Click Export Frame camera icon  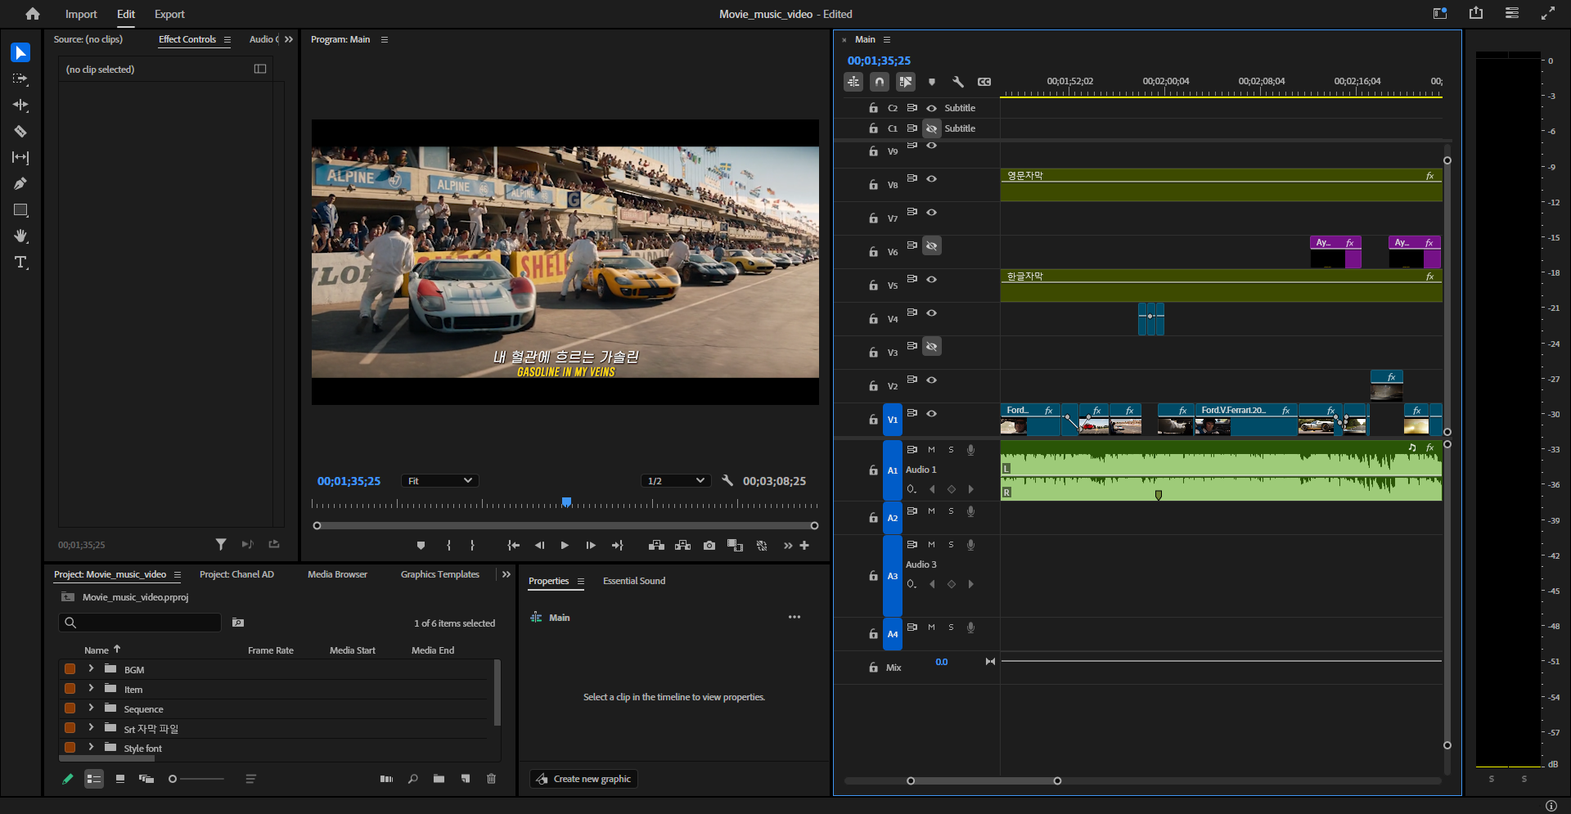(x=709, y=546)
